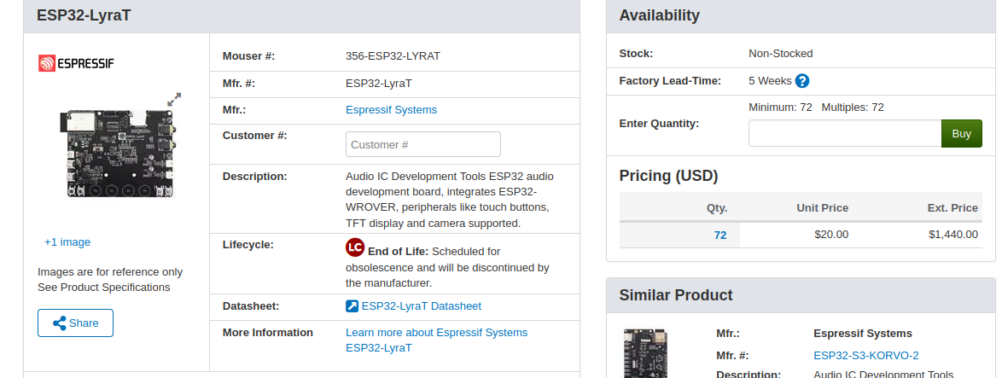Click Images are for reference only note
The image size is (1002, 378).
click(x=110, y=272)
